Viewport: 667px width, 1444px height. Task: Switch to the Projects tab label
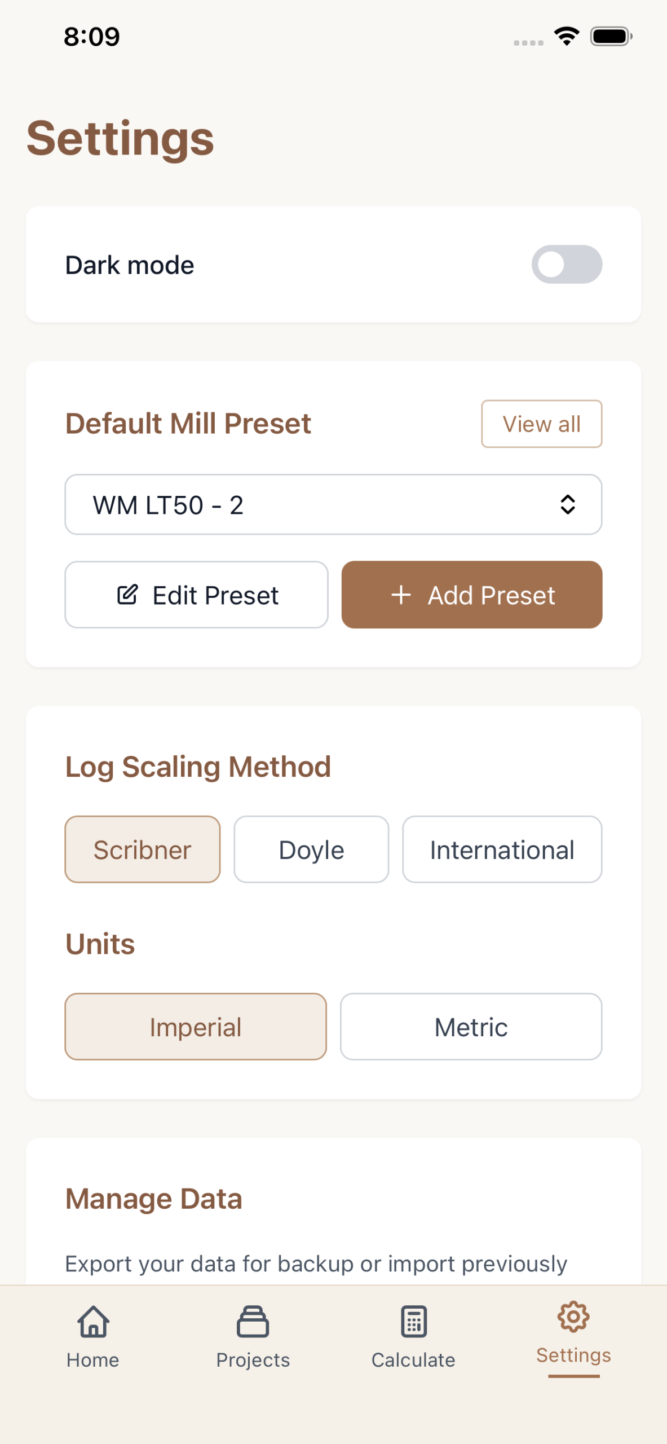click(253, 1360)
